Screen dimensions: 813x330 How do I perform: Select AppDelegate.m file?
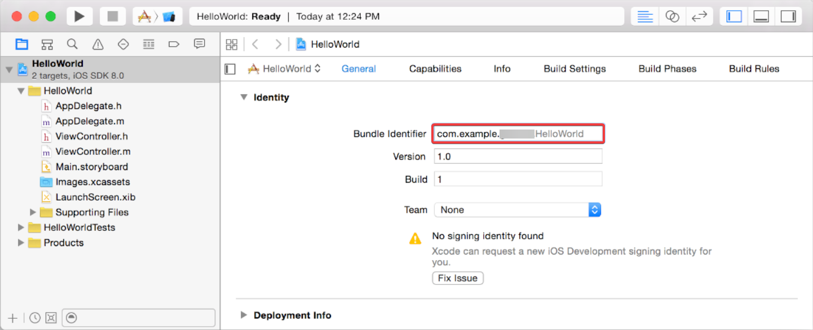coord(90,121)
